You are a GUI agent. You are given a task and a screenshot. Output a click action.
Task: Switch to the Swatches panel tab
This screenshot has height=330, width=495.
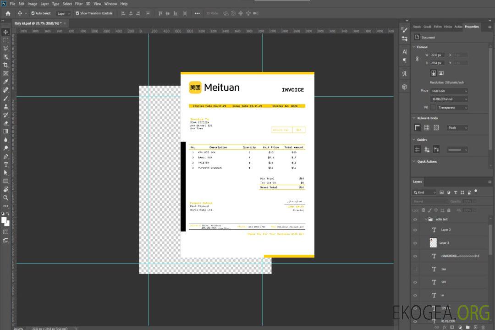pyautogui.click(x=417, y=27)
